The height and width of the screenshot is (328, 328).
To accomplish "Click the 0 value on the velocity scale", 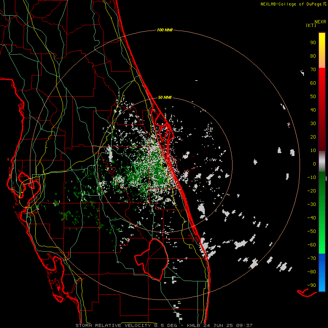I will tap(315, 164).
